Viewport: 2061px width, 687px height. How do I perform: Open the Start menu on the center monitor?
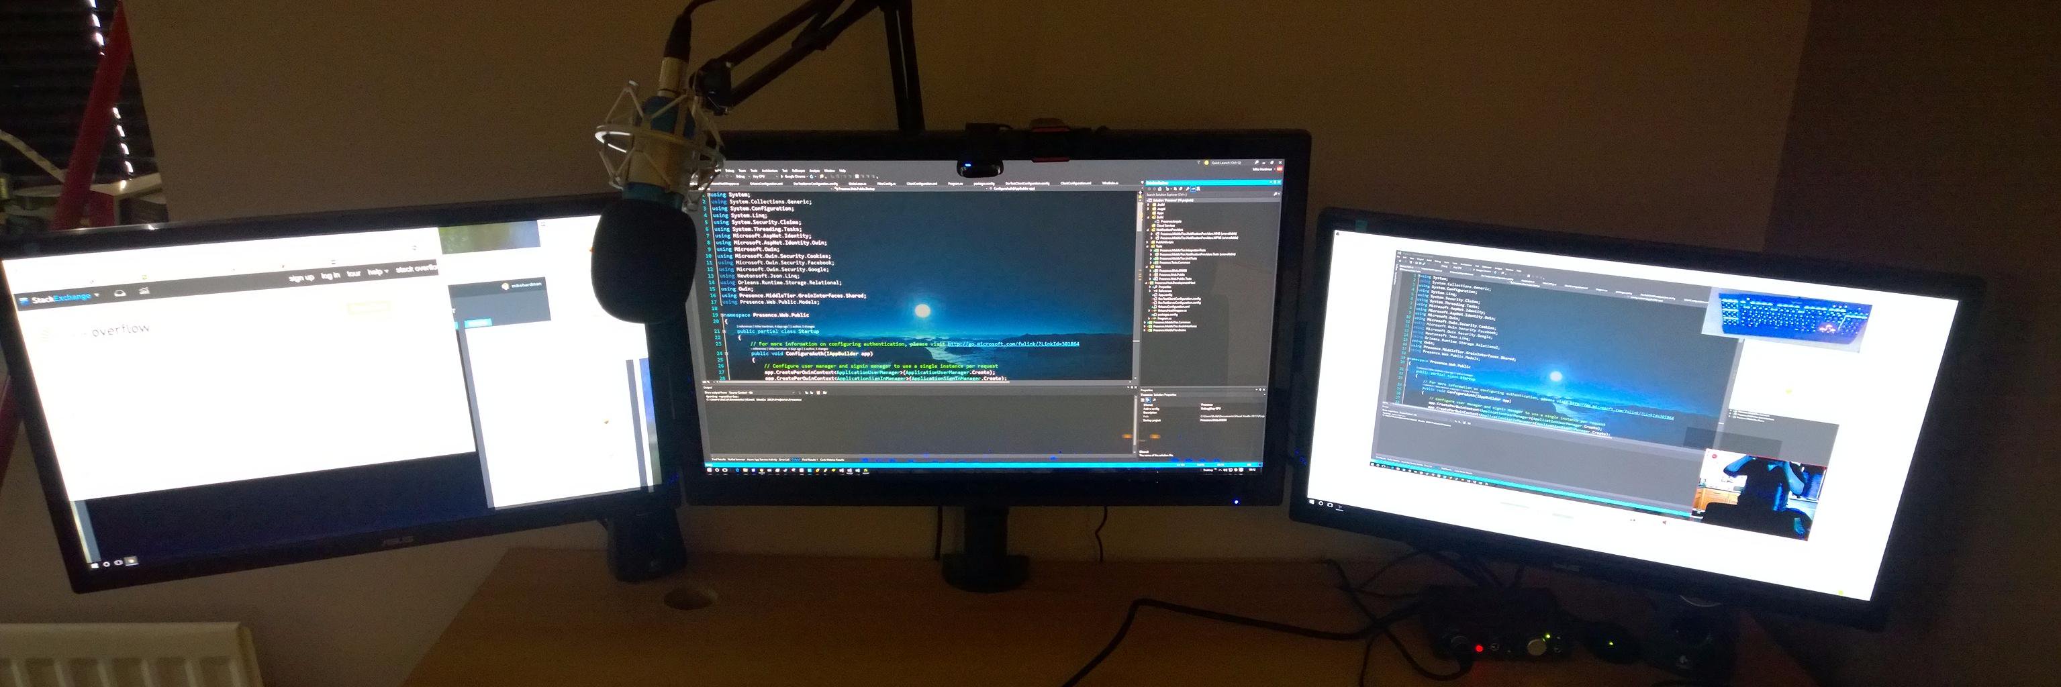click(x=710, y=470)
